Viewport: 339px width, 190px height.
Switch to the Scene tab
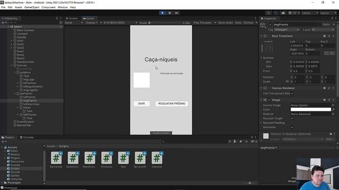point(72,18)
